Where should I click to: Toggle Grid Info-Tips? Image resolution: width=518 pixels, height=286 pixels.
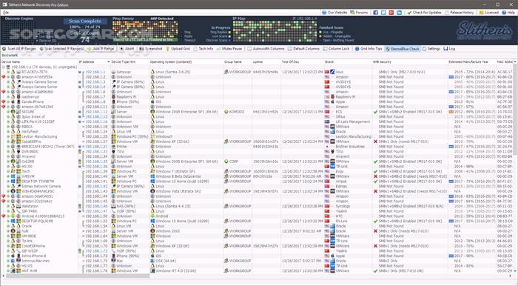[x=369, y=49]
